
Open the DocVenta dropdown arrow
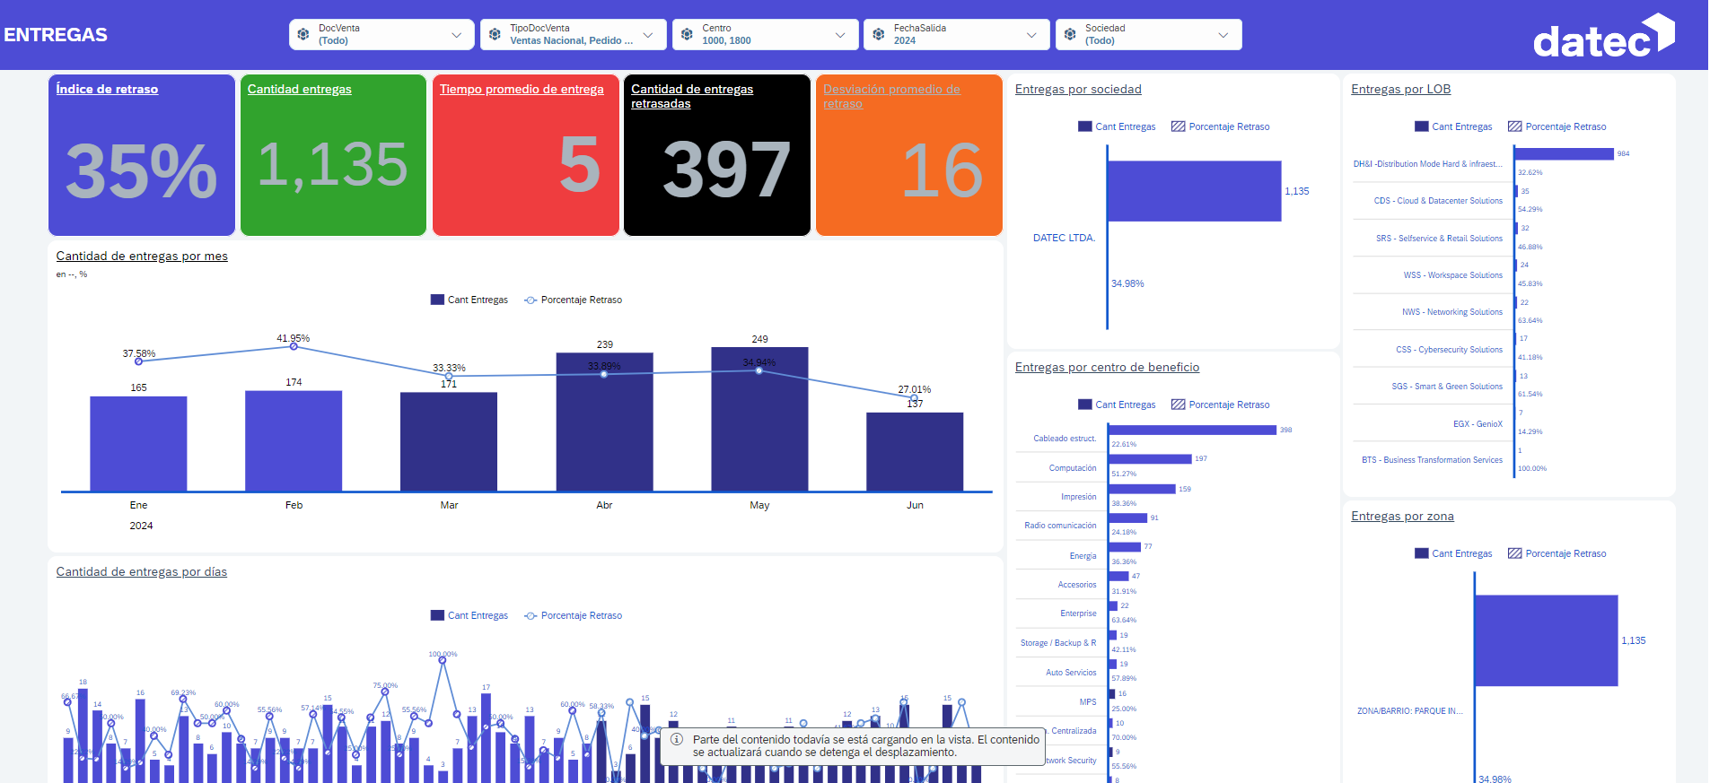pyautogui.click(x=456, y=35)
